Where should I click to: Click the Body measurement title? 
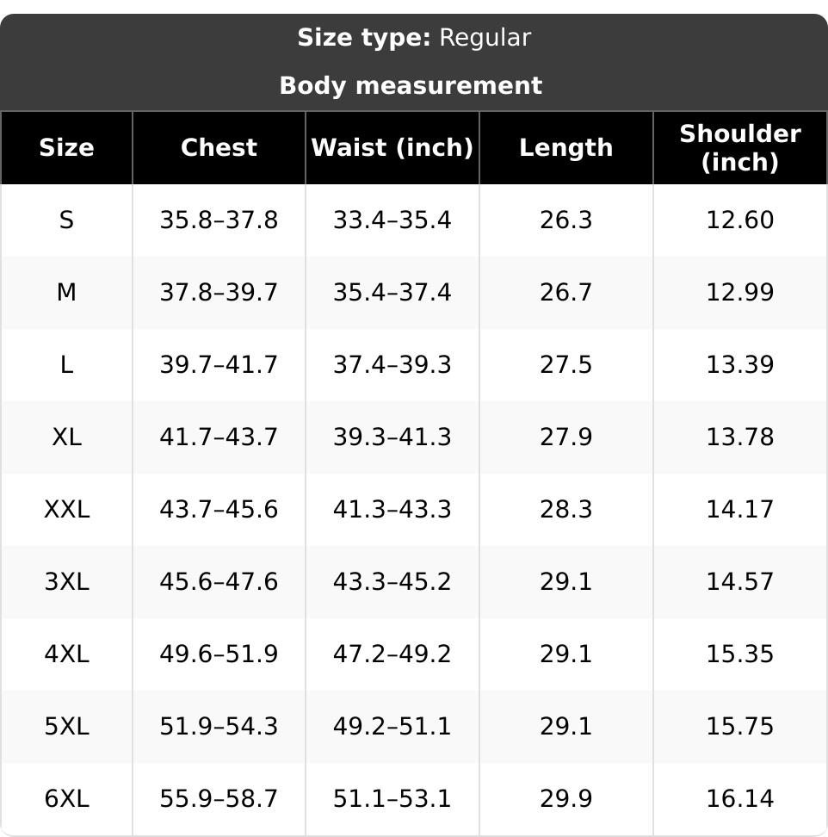tap(411, 85)
